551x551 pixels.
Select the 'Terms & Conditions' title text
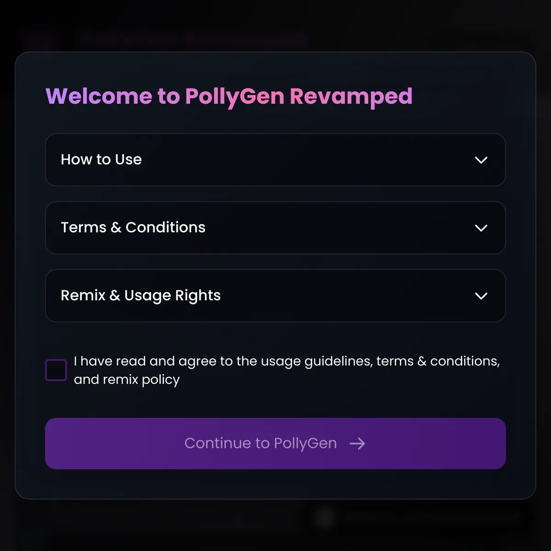(x=133, y=227)
